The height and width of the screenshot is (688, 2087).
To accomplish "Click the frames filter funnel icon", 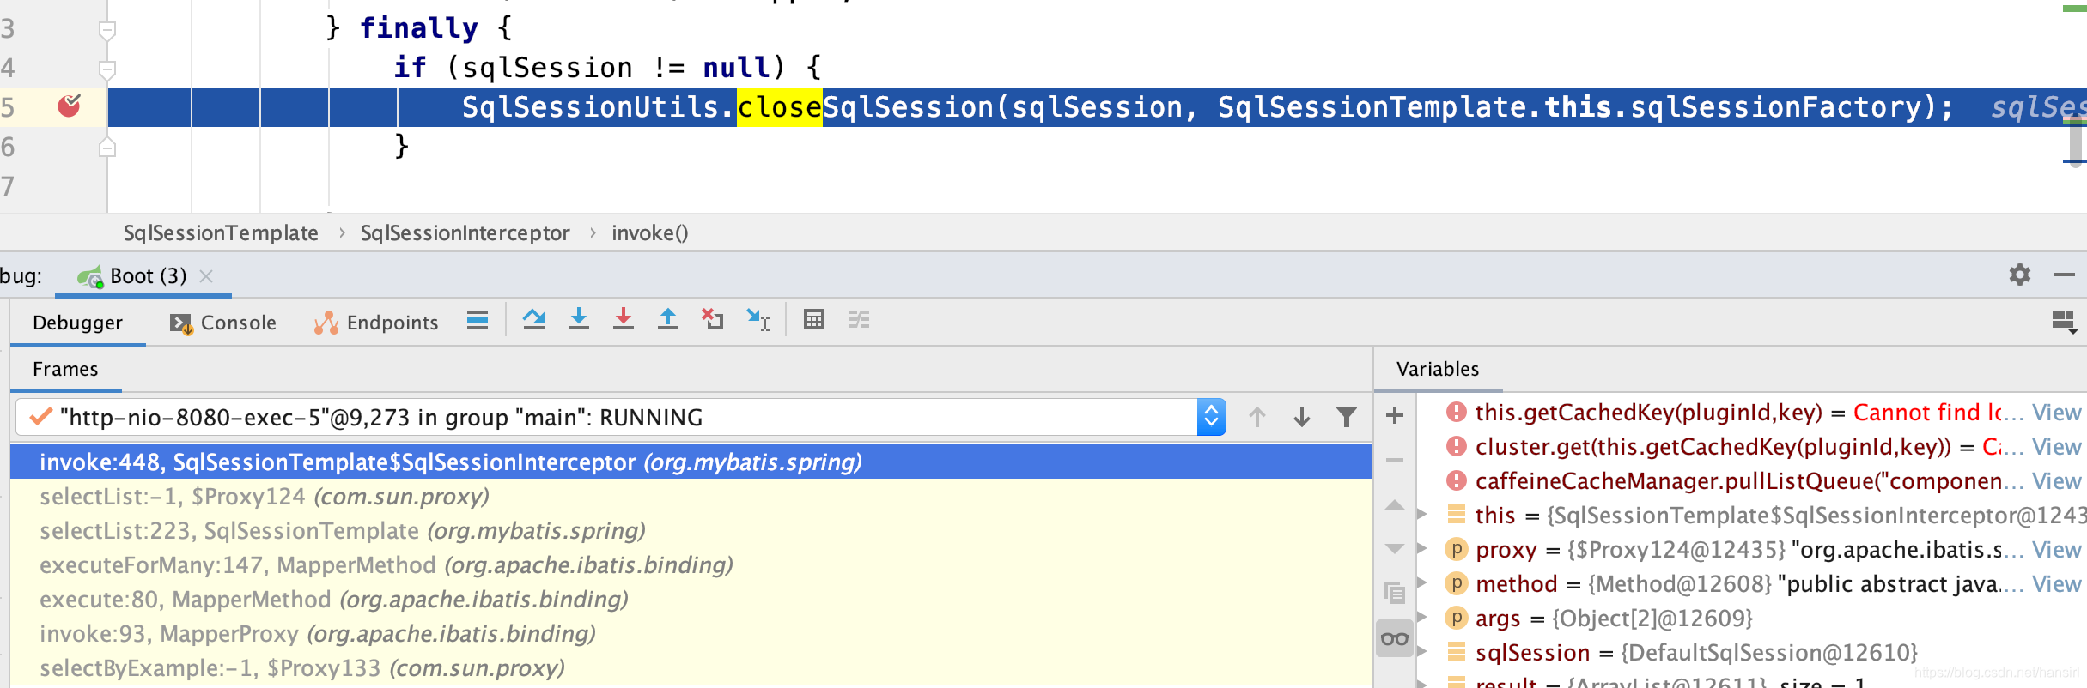I will [1347, 418].
